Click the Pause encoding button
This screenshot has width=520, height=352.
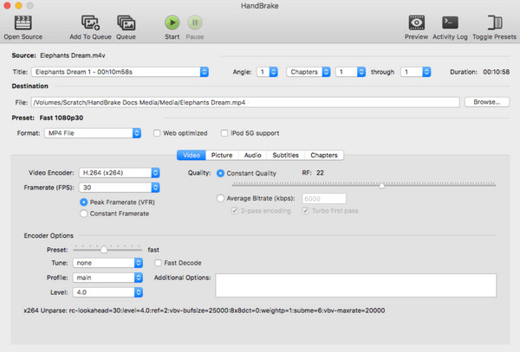pyautogui.click(x=195, y=22)
